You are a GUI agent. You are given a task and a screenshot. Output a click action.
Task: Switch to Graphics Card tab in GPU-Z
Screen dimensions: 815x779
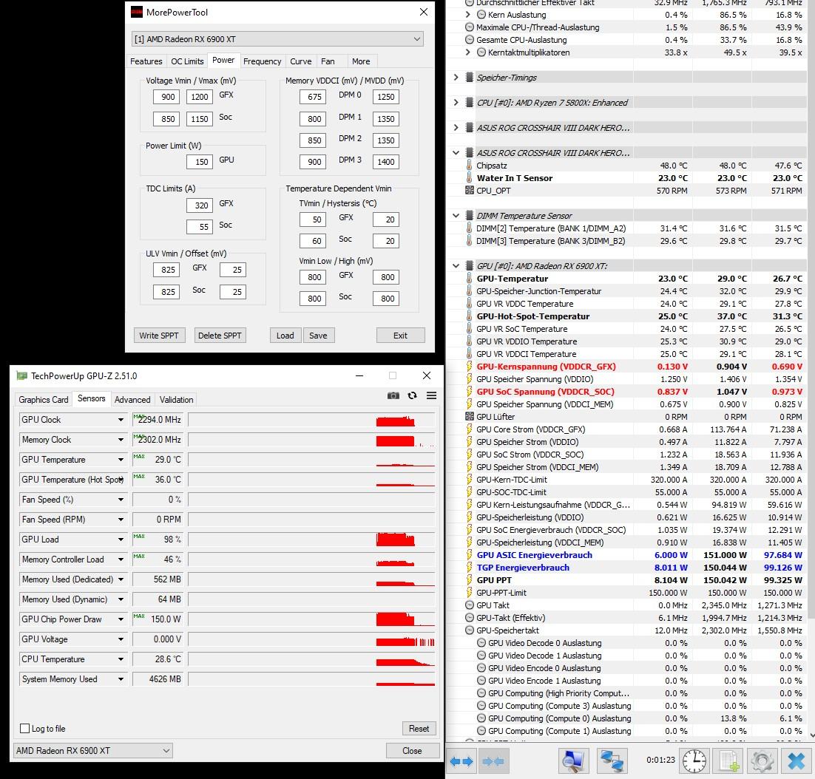pyautogui.click(x=43, y=399)
